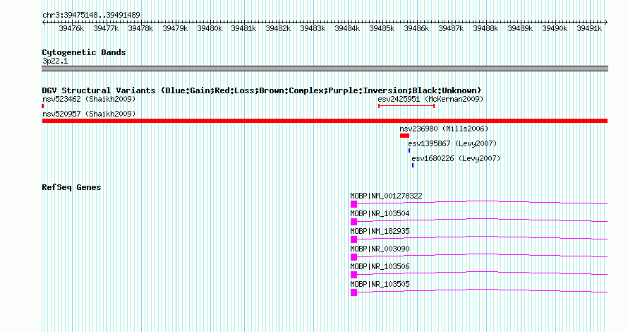Click the esv1680226 small blue gain marker
Screen dimensions: 628x332
413,165
